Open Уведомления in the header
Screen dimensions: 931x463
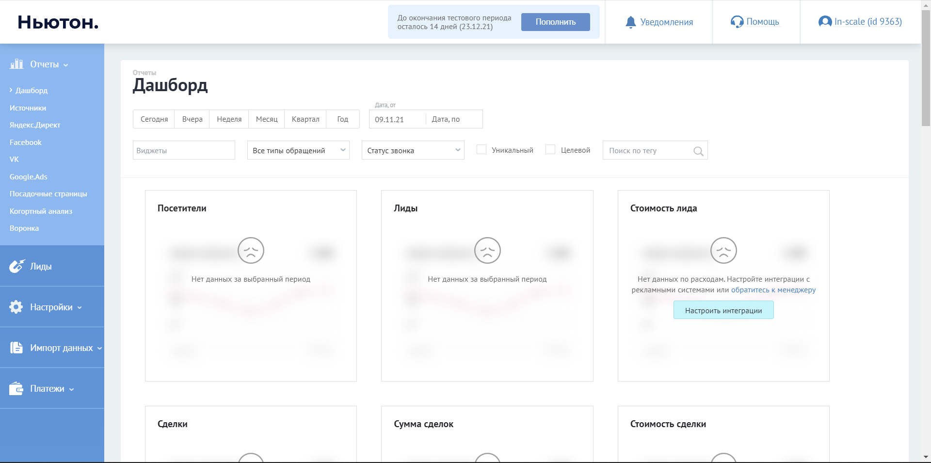coord(659,22)
